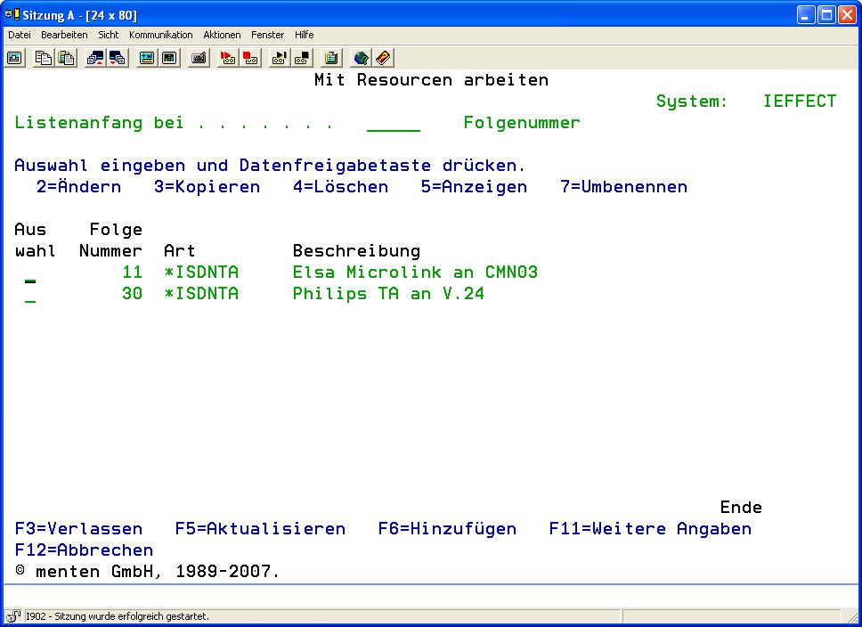Viewport: 862px width, 627px height.
Task: Click the Paste toolbar icon
Action: 66,58
